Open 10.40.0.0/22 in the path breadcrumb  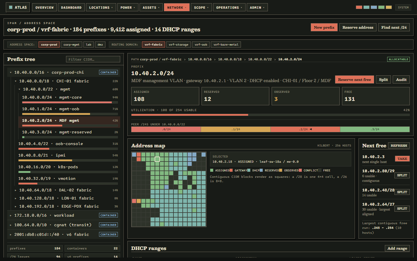260,59
